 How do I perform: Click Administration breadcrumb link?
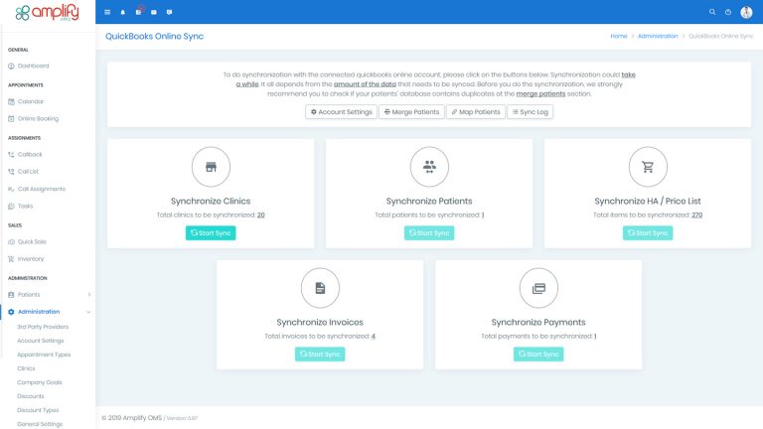click(x=658, y=36)
